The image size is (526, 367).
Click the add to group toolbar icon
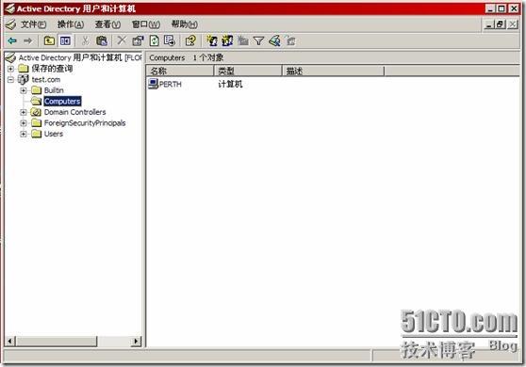tap(291, 40)
